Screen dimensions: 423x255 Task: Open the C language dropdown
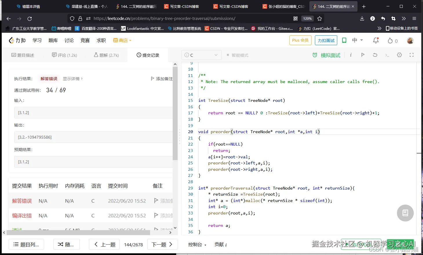coord(201,55)
